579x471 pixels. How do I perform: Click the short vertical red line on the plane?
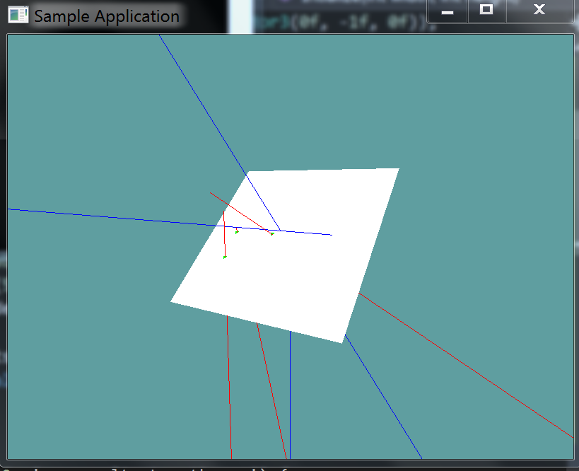[224, 233]
